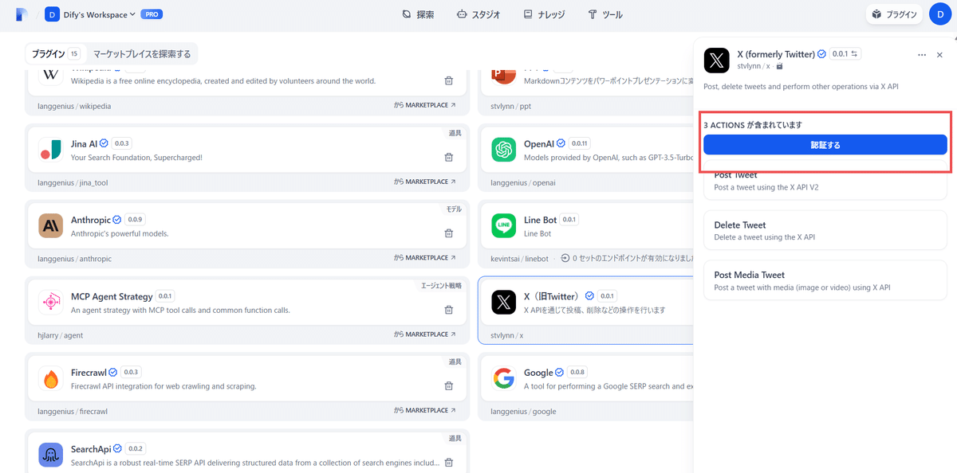The width and height of the screenshot is (957, 473).
Task: Switch to the マーケットプレイスを探索する tab
Action: coord(142,53)
